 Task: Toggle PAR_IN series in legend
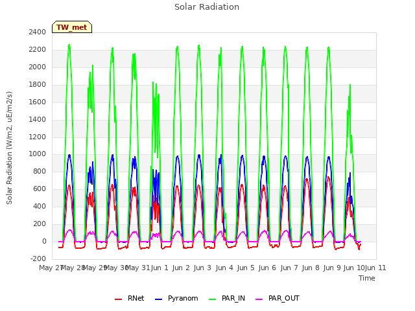pyautogui.click(x=227, y=298)
